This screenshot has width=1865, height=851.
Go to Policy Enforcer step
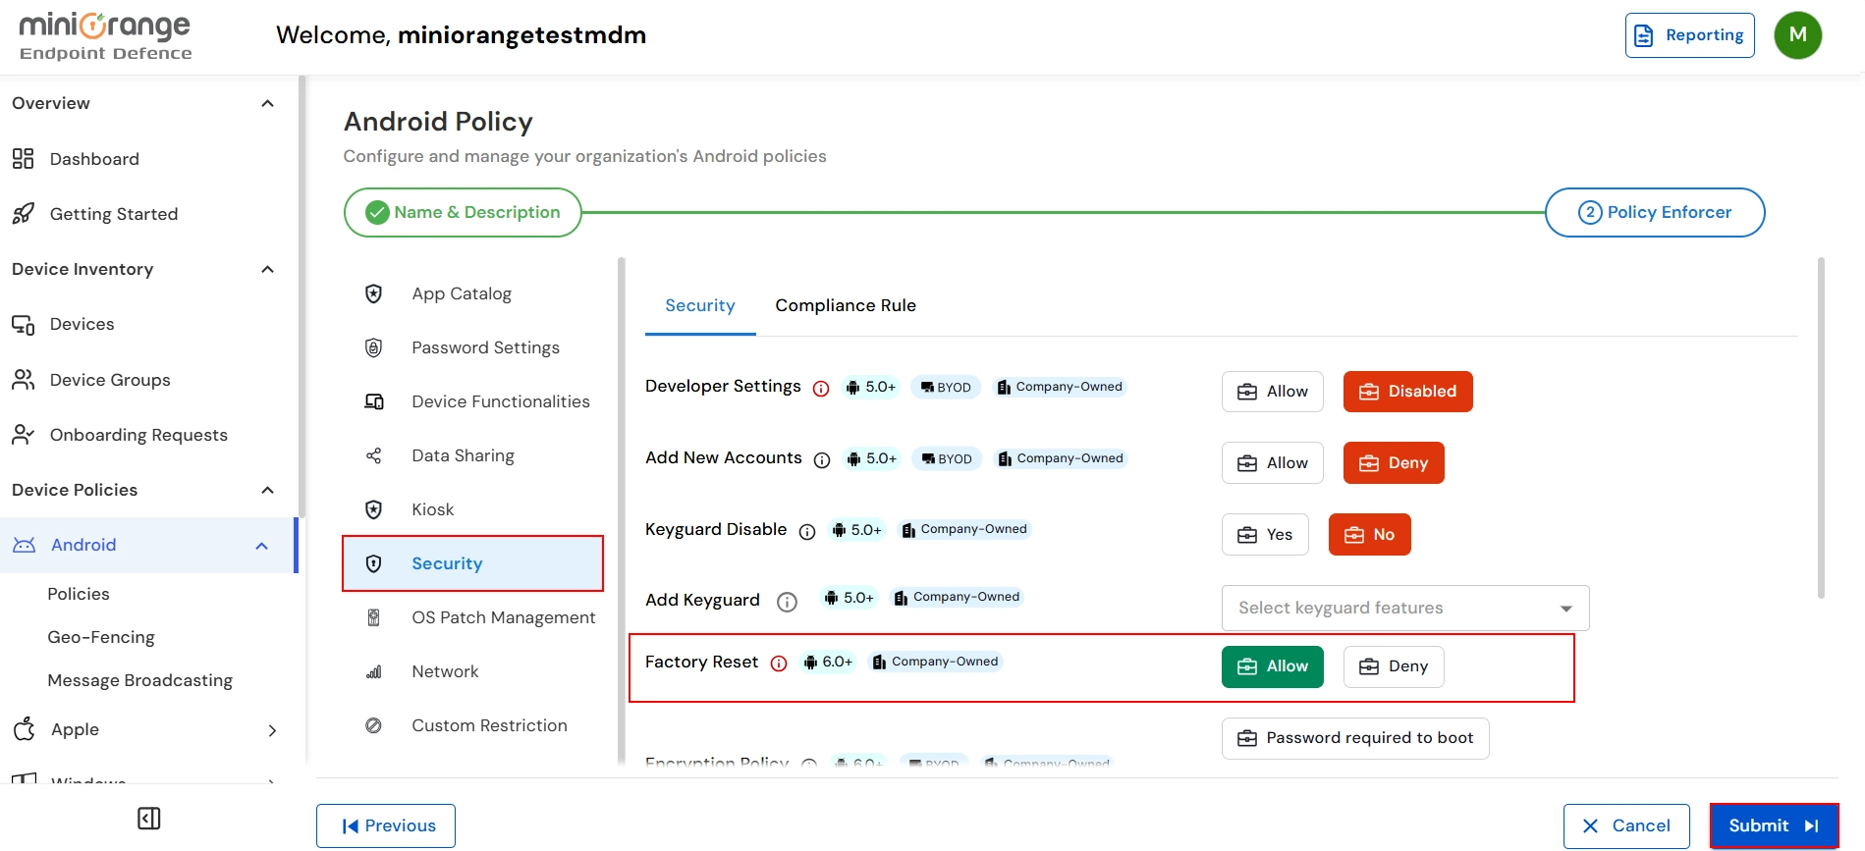[1655, 212]
